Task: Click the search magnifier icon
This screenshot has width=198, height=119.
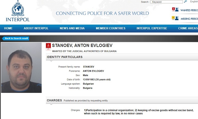Action: [x=185, y=2]
